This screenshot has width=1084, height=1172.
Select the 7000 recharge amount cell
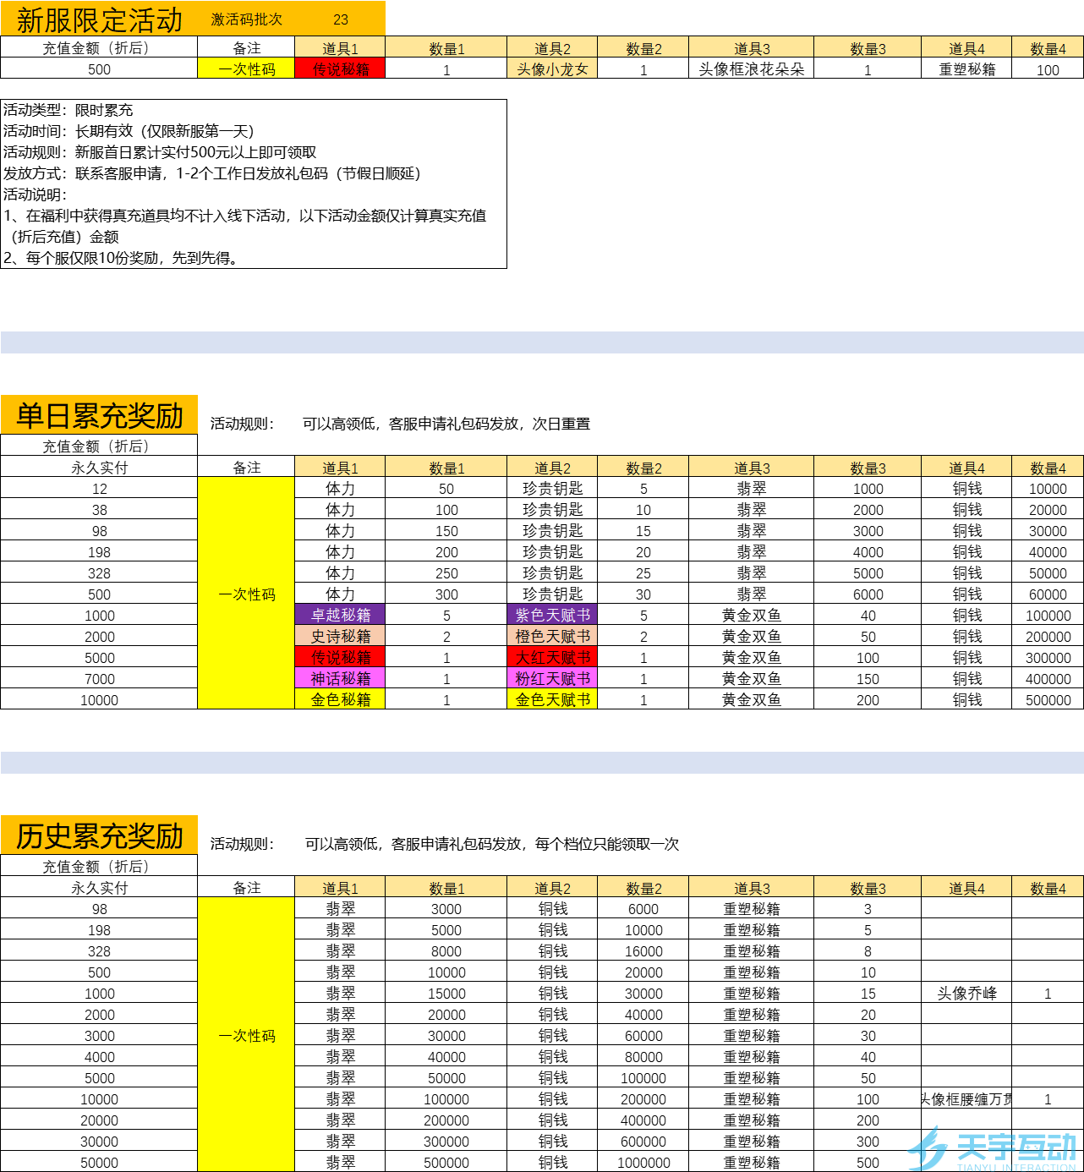pyautogui.click(x=99, y=679)
